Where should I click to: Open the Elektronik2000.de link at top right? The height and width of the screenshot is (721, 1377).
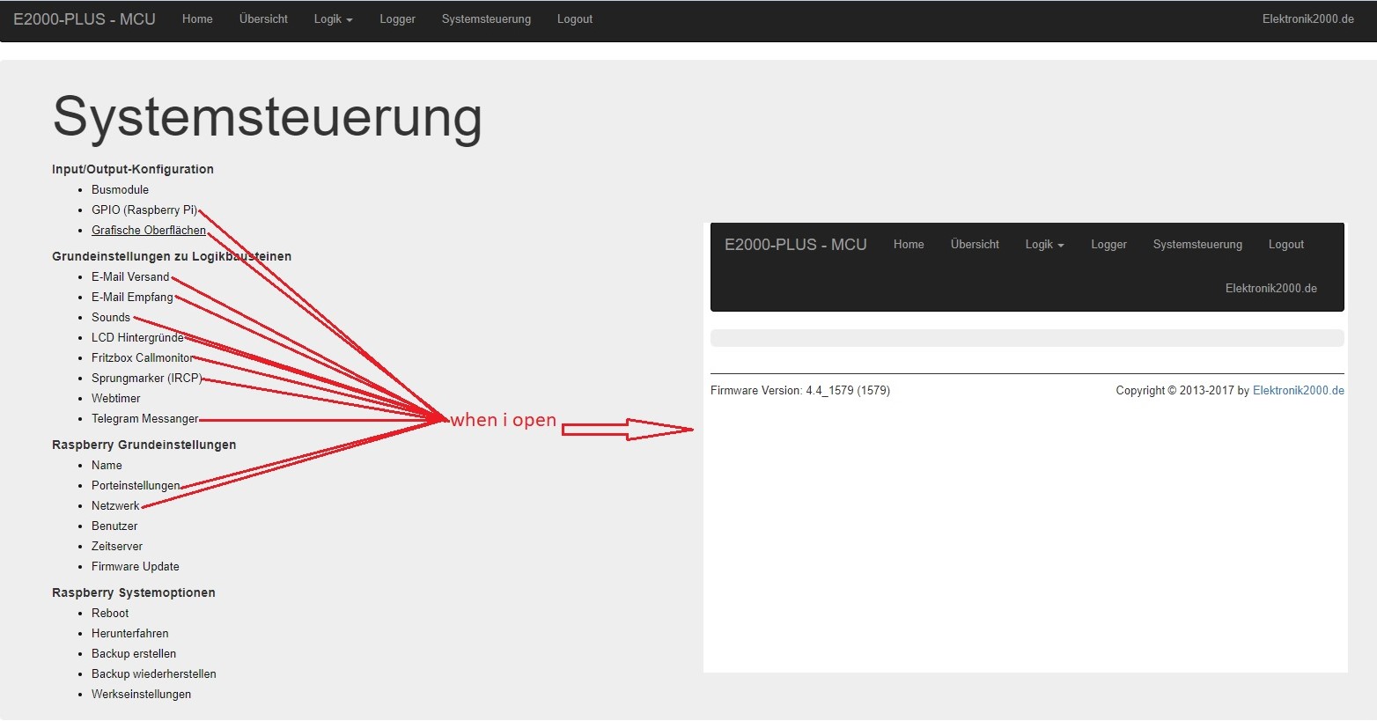pos(1307,19)
